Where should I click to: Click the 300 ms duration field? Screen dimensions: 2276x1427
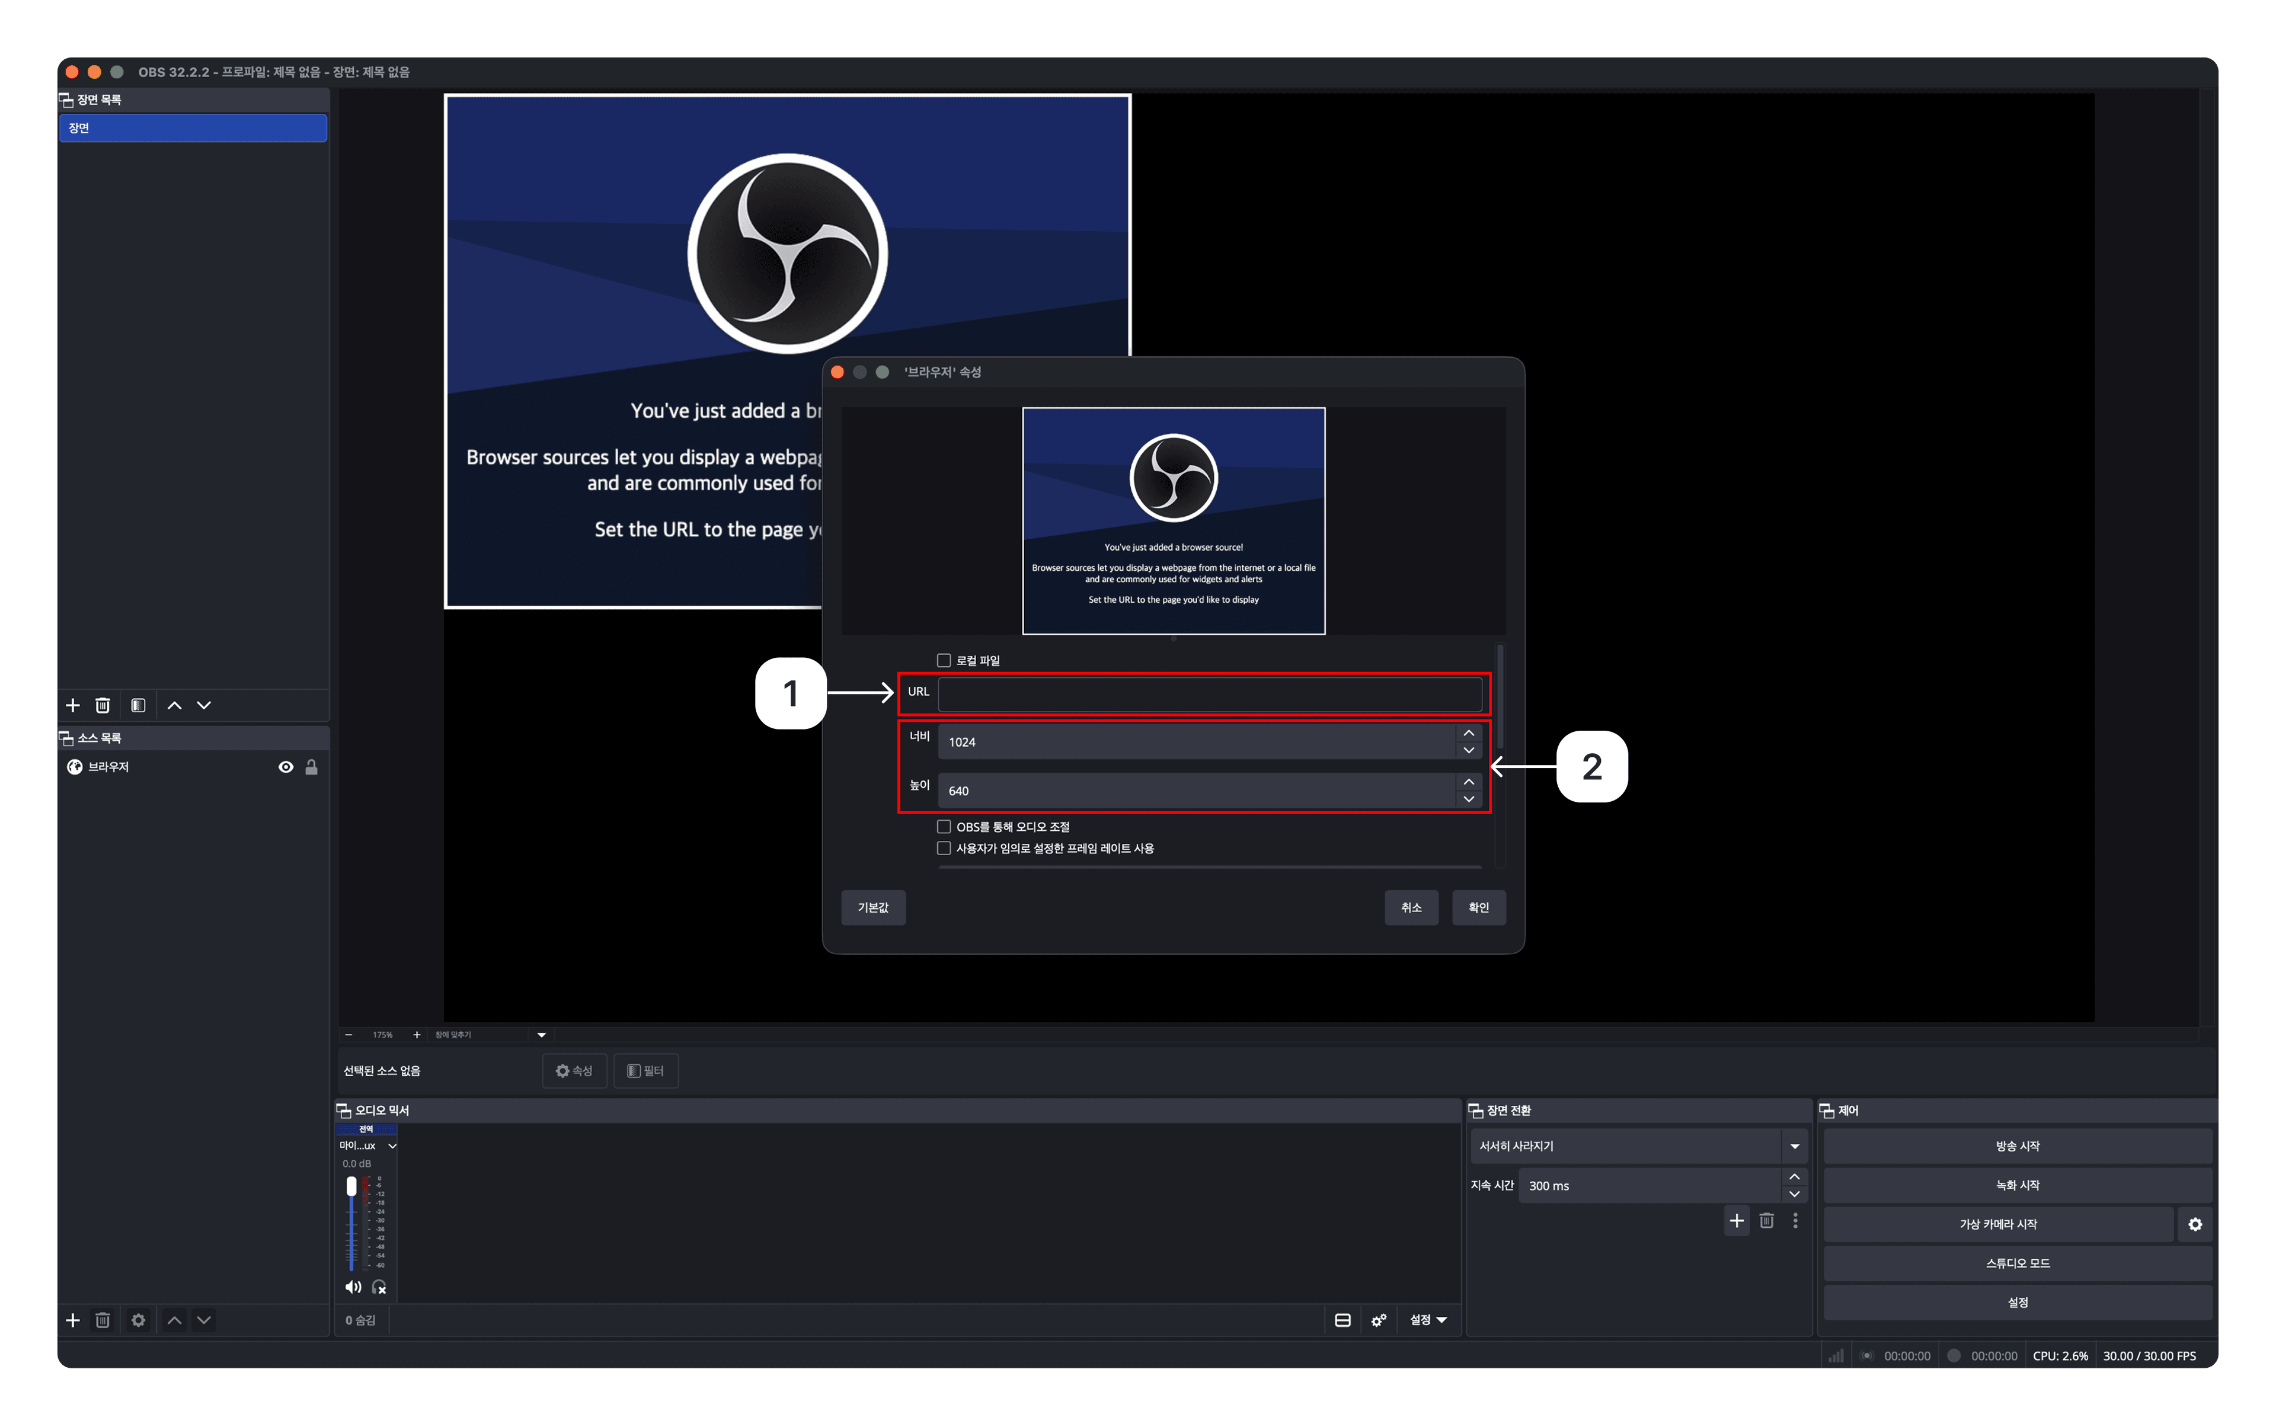pos(1649,1186)
